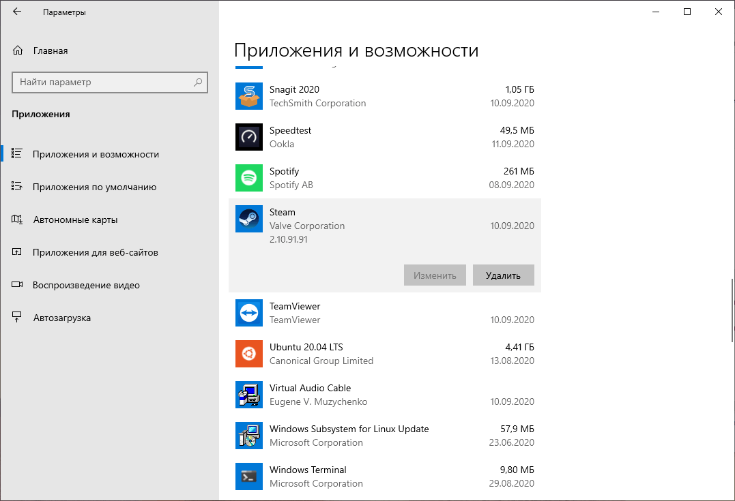Click the Воспроизведение видео icon
The image size is (735, 501).
[17, 285]
